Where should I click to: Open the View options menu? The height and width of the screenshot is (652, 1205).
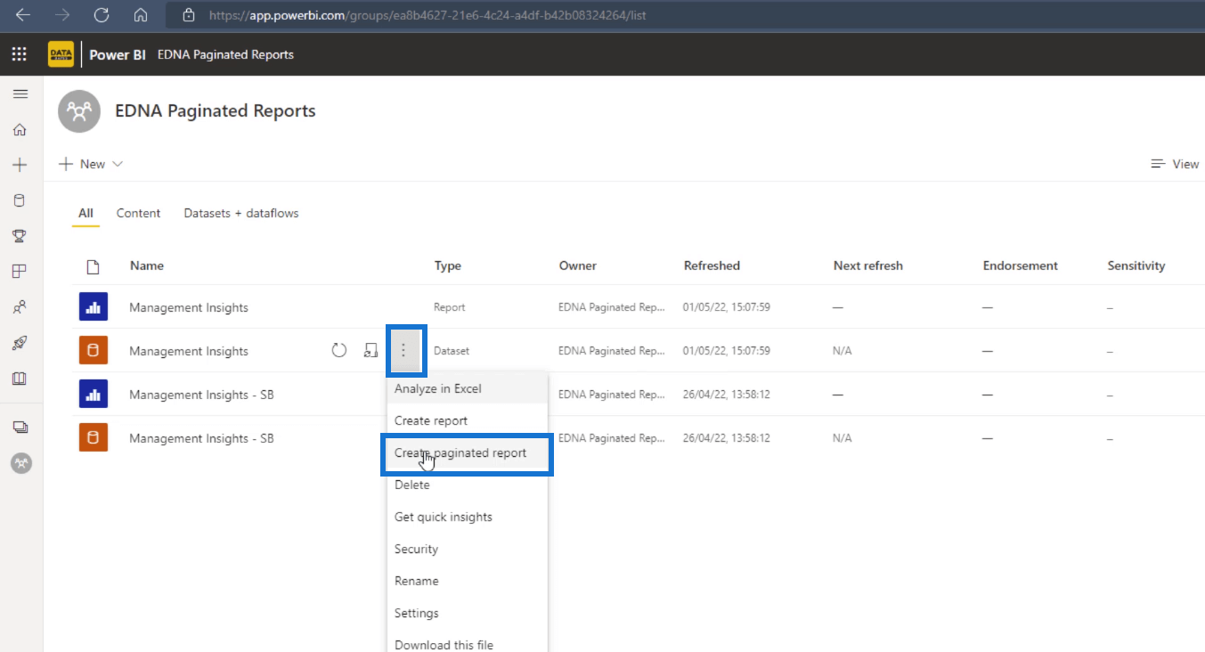1176,164
